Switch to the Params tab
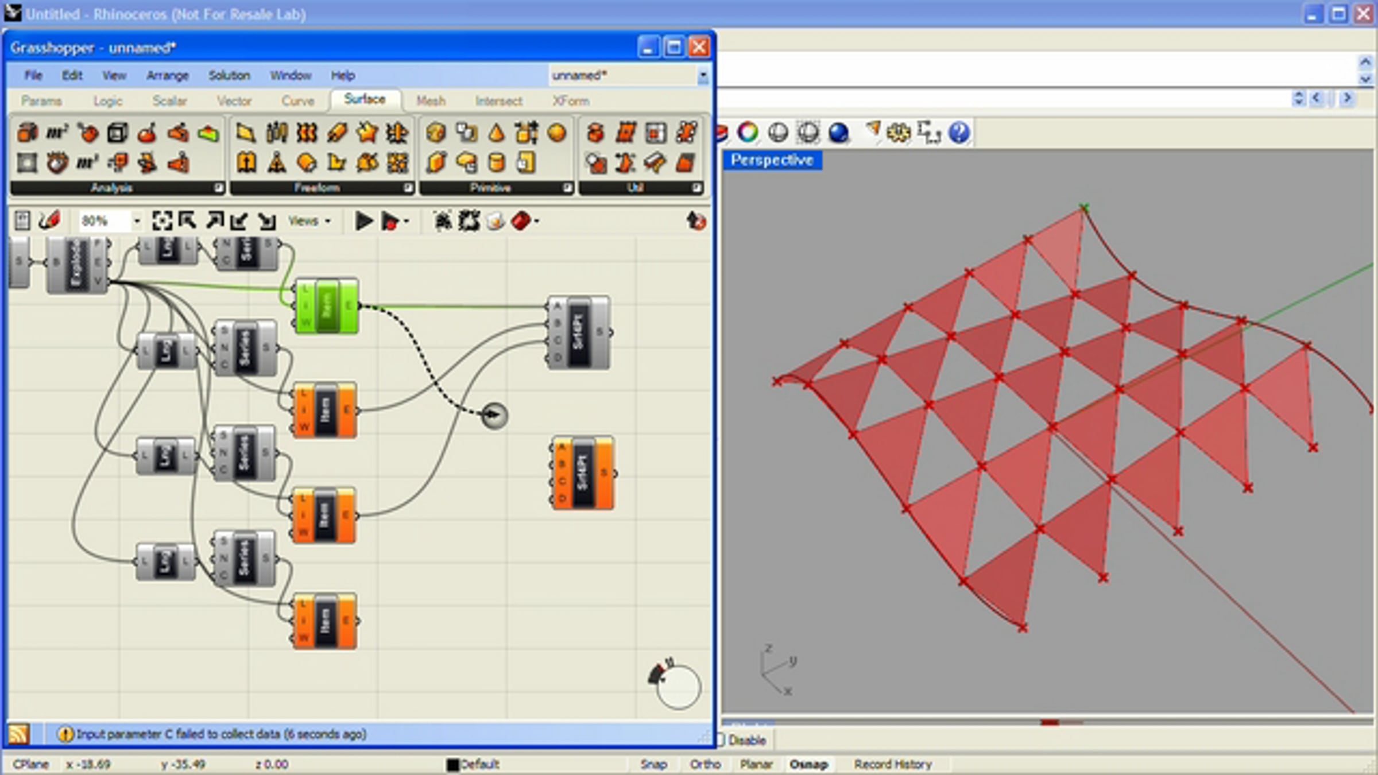The height and width of the screenshot is (775, 1378). click(x=41, y=101)
